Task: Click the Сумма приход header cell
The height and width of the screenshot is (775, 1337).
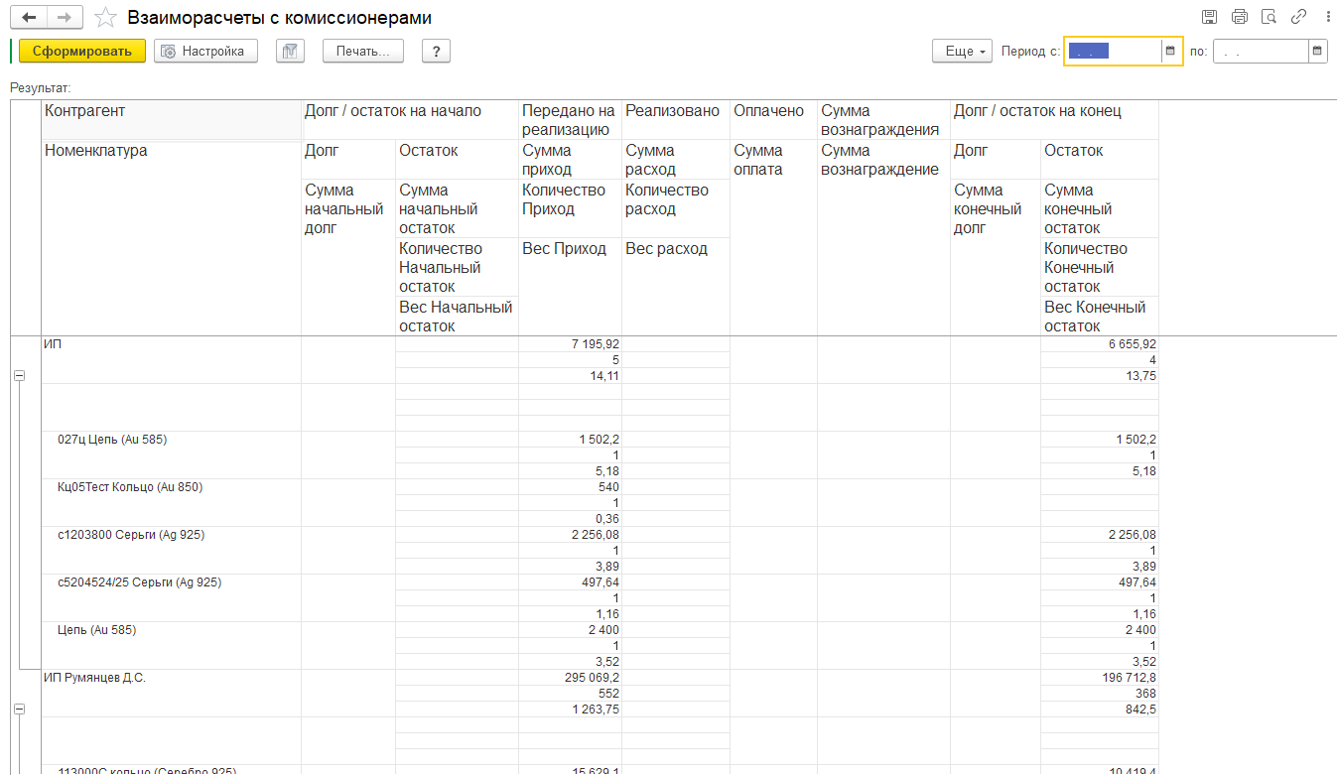Action: (570, 159)
